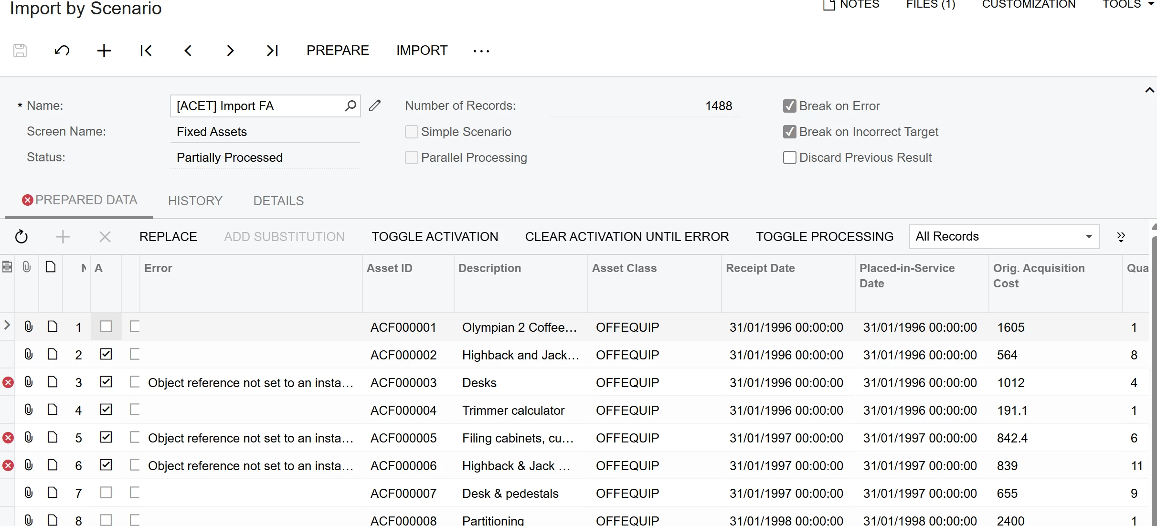Image resolution: width=1157 pixels, height=526 pixels.
Task: Open attachment paperclip icon on row 3
Action: pyautogui.click(x=29, y=382)
